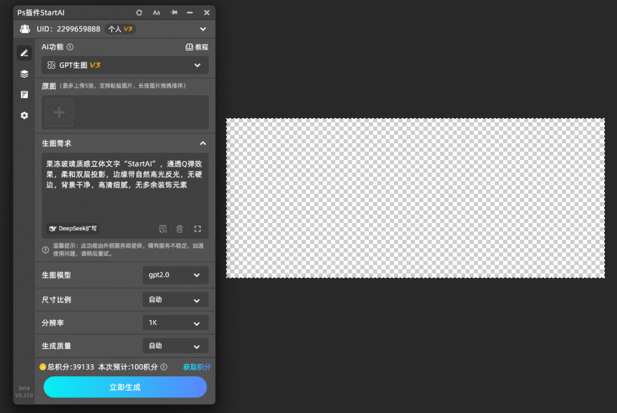Screen dimensions: 617x413
Task: Click the gold coin points icon
Action: pos(43,367)
